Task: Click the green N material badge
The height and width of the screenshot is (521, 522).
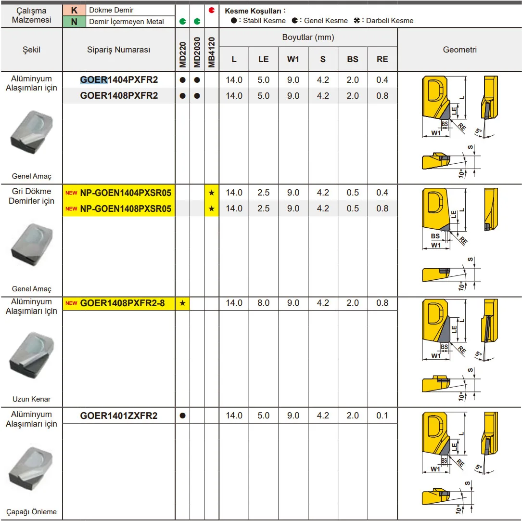Action: click(x=74, y=21)
